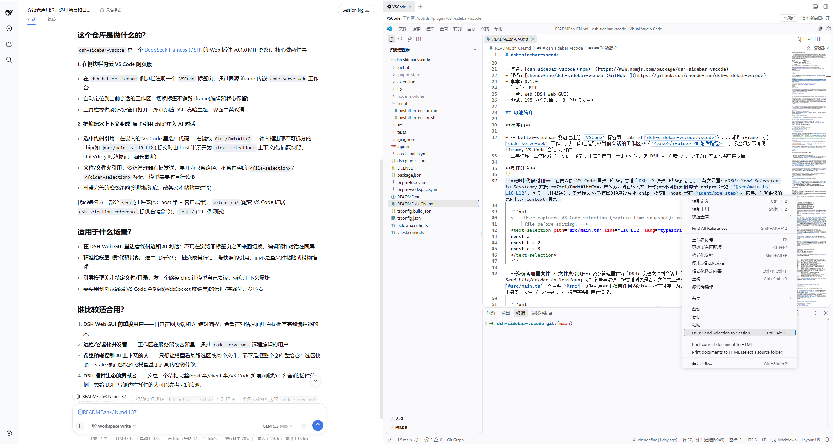This screenshot has height=444, width=833.
Task: Open the Explorer panel's ellipsis menu
Action: tap(476, 50)
